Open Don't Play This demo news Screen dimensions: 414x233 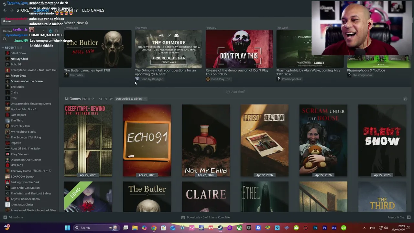239,49
